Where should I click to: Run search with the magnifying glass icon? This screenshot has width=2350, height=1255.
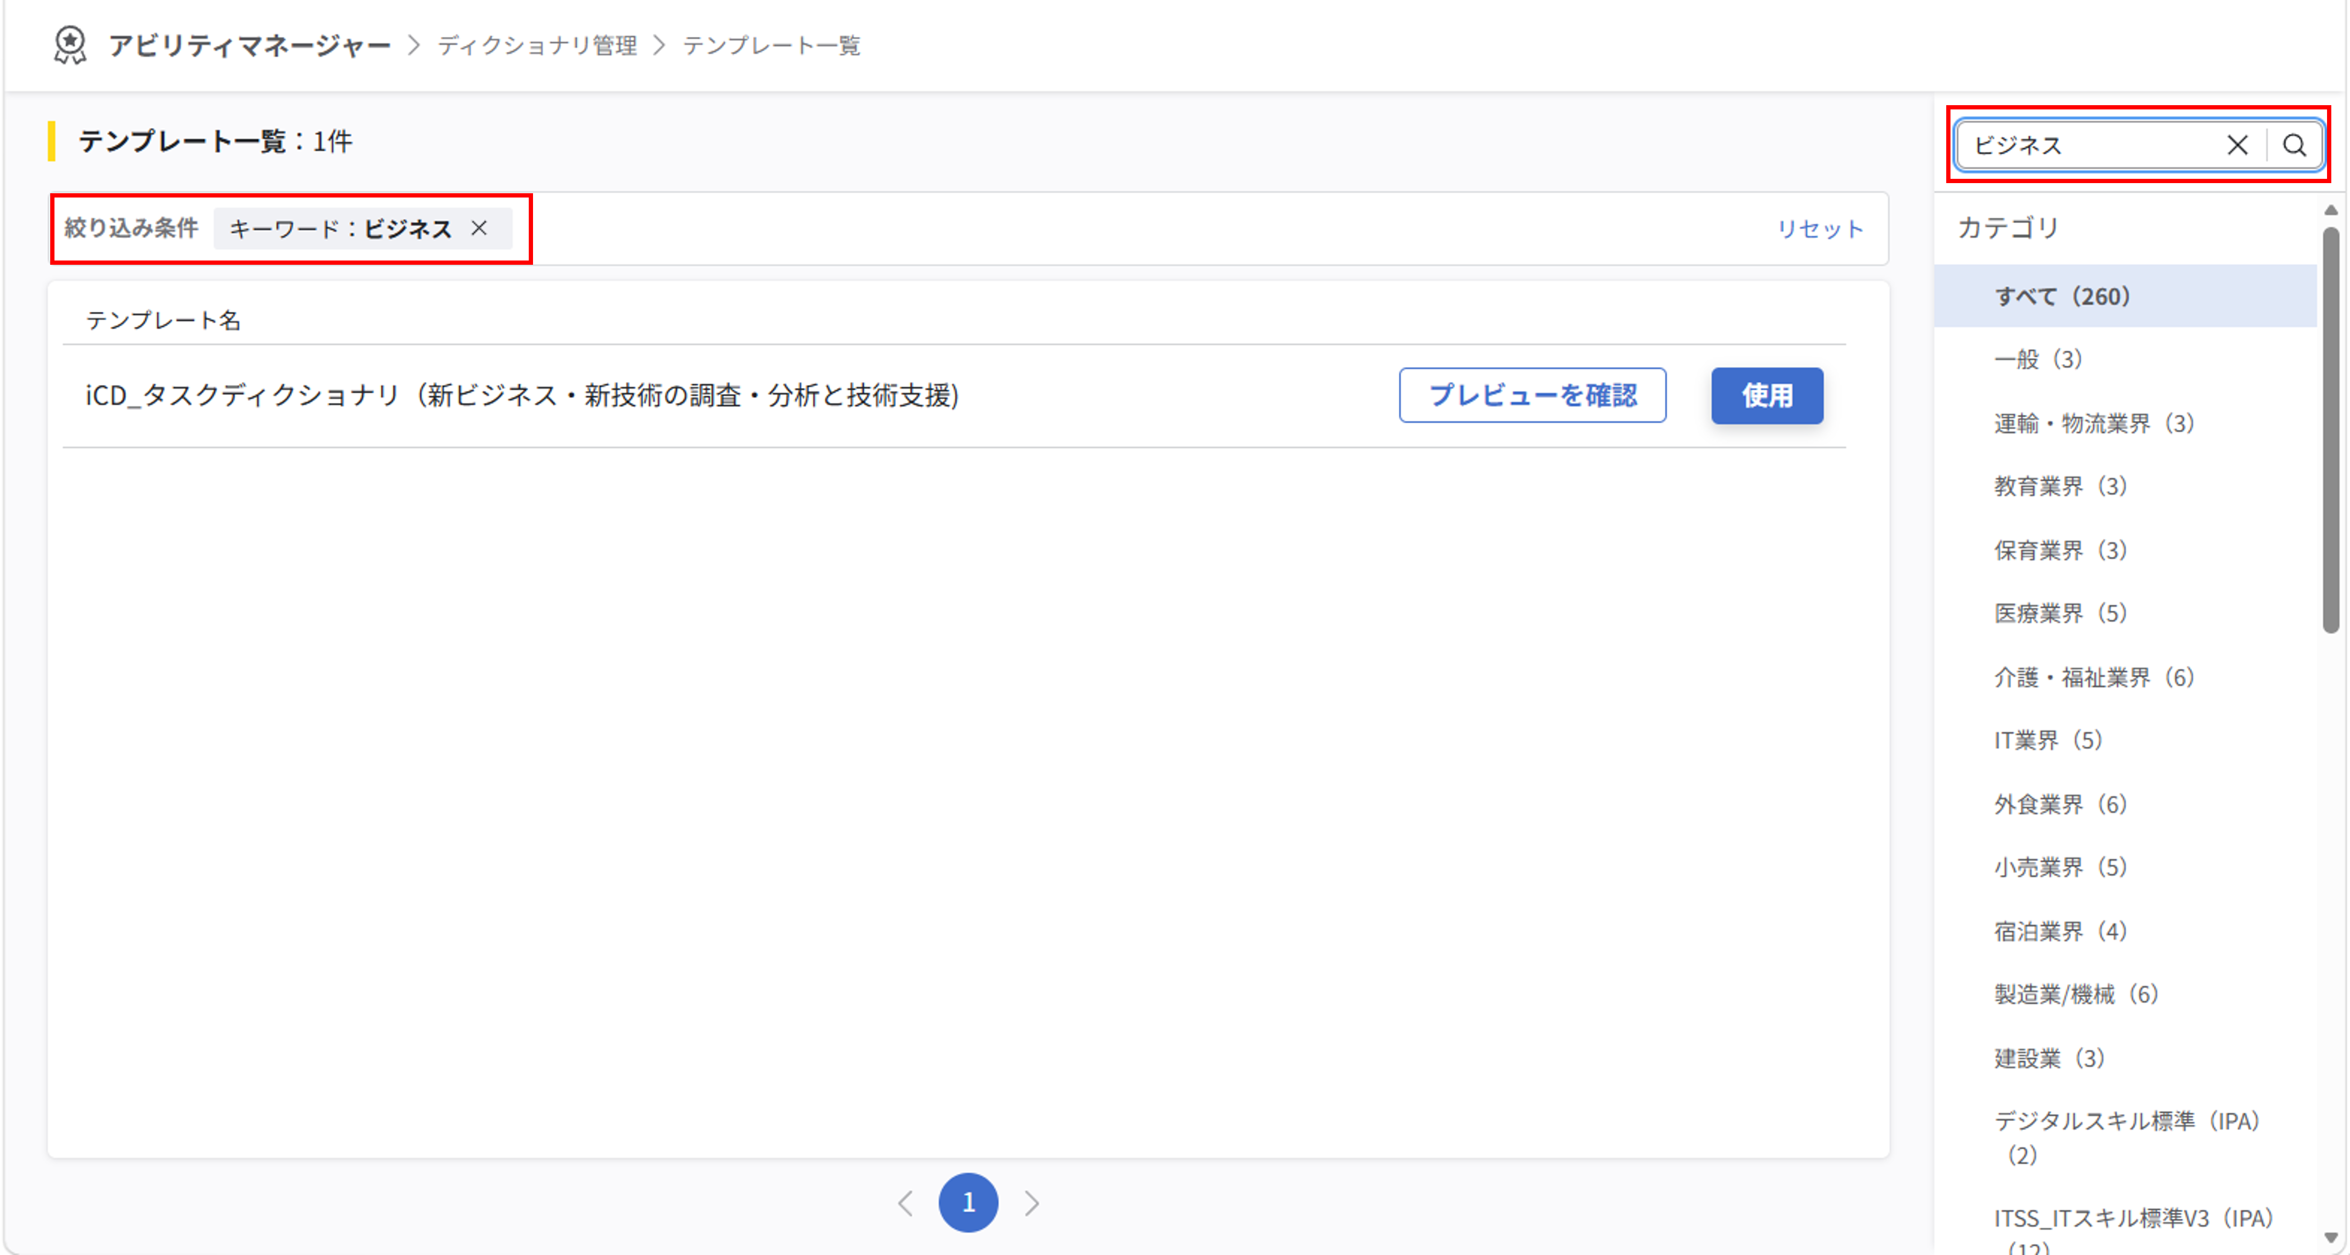point(2294,144)
